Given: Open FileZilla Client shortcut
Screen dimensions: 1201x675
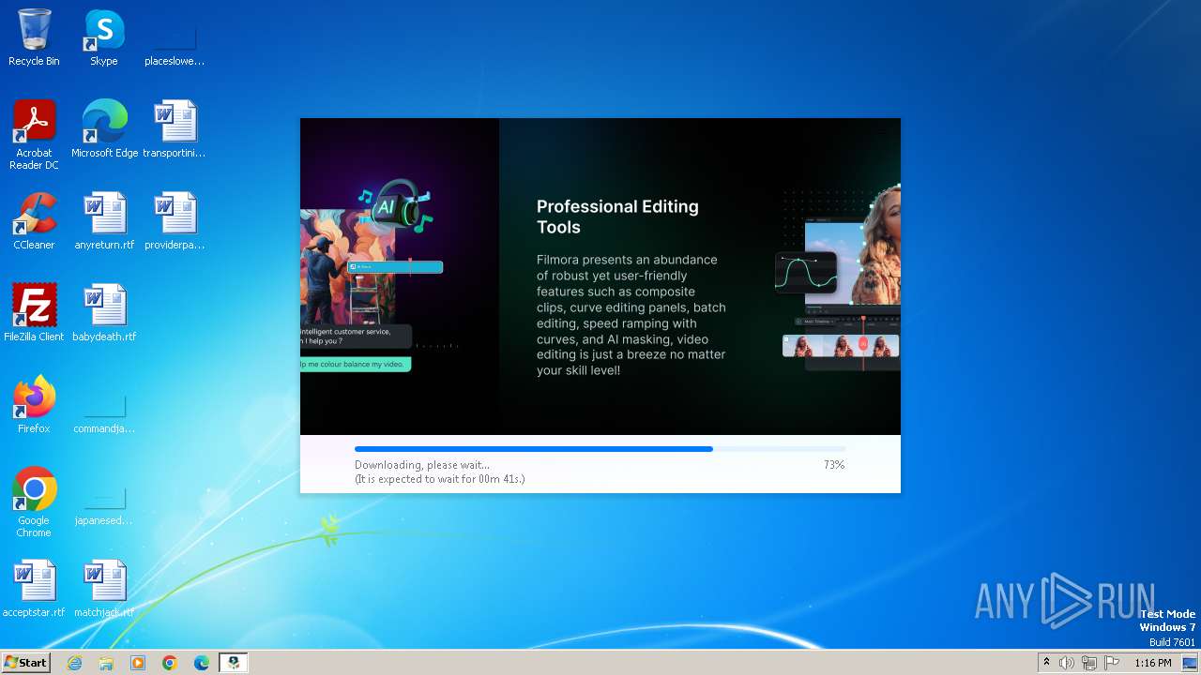Looking at the screenshot, I should pos(34,313).
